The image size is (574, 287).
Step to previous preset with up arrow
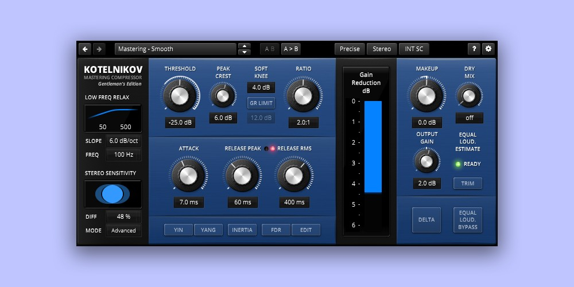[244, 46]
